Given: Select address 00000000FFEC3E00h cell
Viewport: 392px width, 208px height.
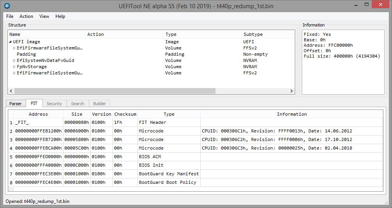Looking at the screenshot, I should (x=38, y=174).
